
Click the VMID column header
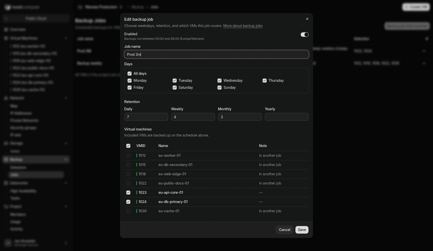coord(141,146)
